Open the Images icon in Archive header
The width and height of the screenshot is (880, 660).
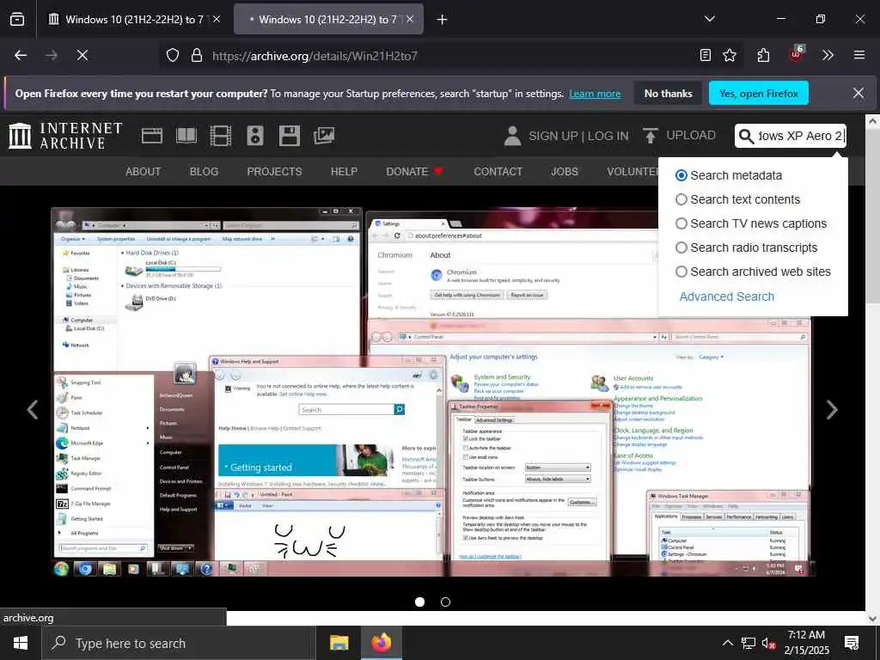click(324, 136)
